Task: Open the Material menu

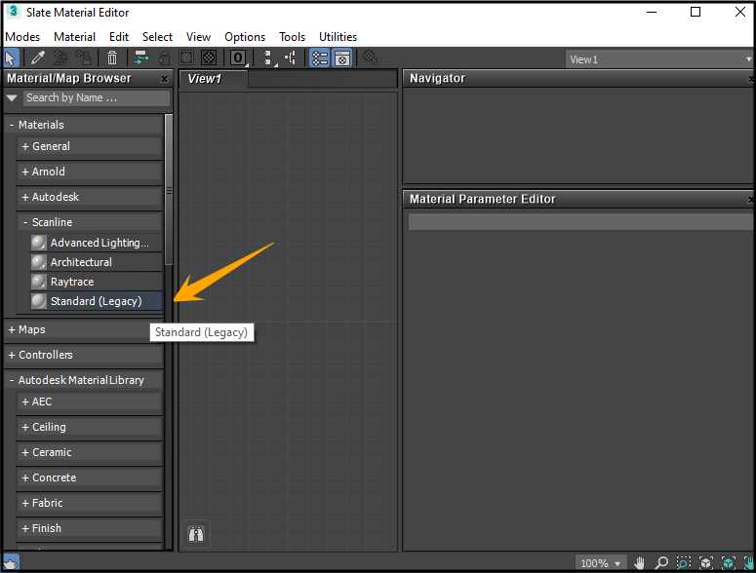Action: (74, 37)
